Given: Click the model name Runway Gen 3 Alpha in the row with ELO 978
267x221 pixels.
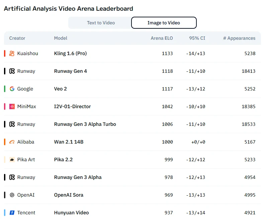Looking at the screenshot, I should click(x=78, y=177).
